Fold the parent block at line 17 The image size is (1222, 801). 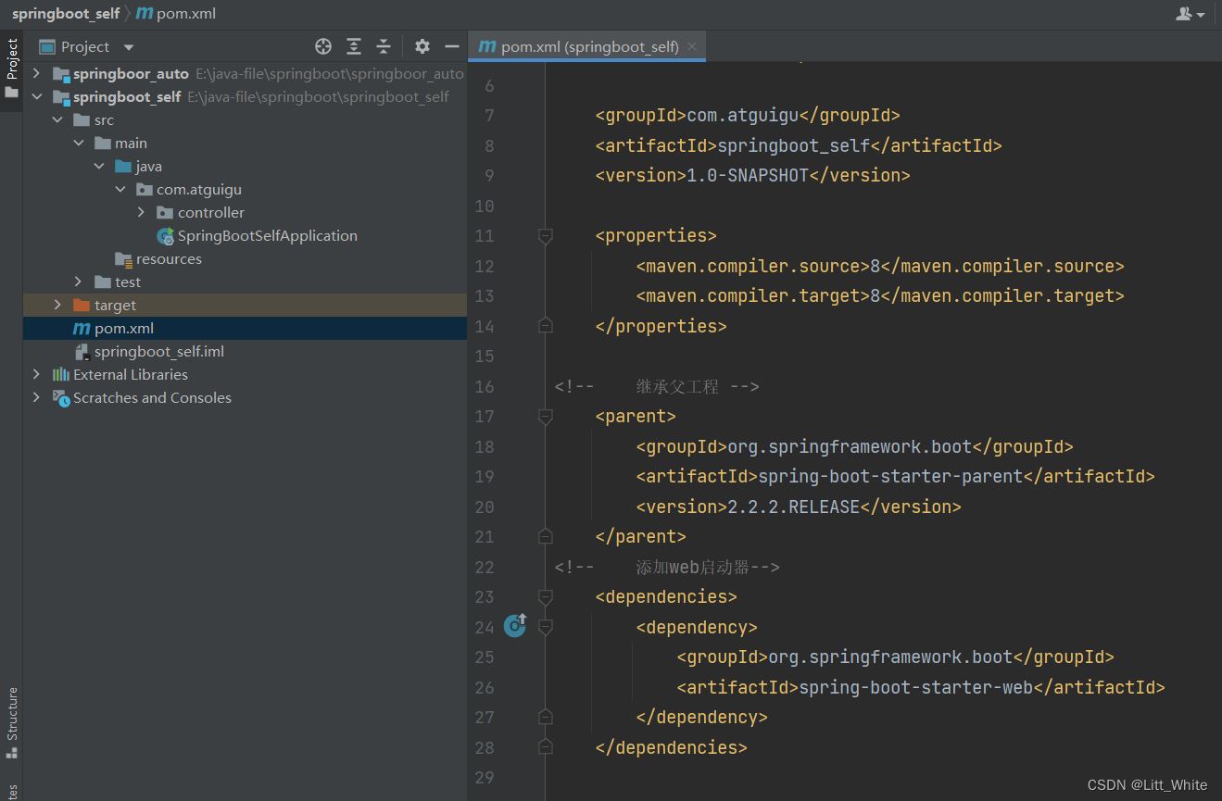coord(546,416)
